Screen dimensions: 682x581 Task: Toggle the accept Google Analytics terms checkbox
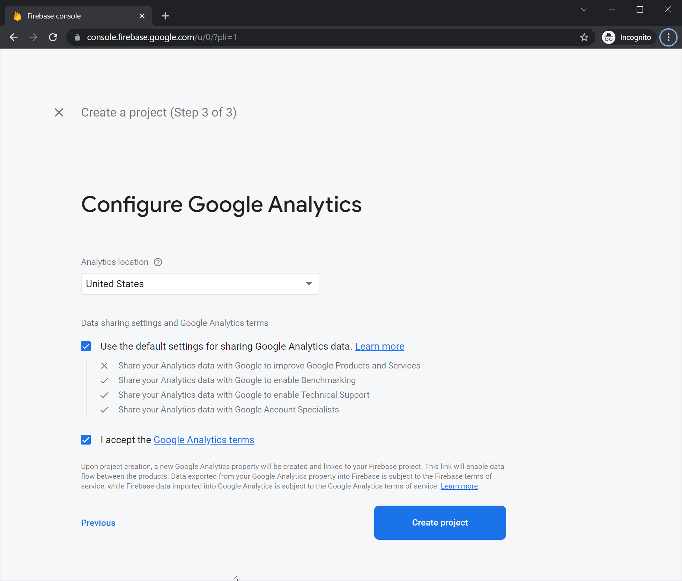click(86, 440)
